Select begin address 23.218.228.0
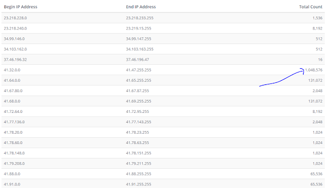331x188 pixels. [15, 18]
